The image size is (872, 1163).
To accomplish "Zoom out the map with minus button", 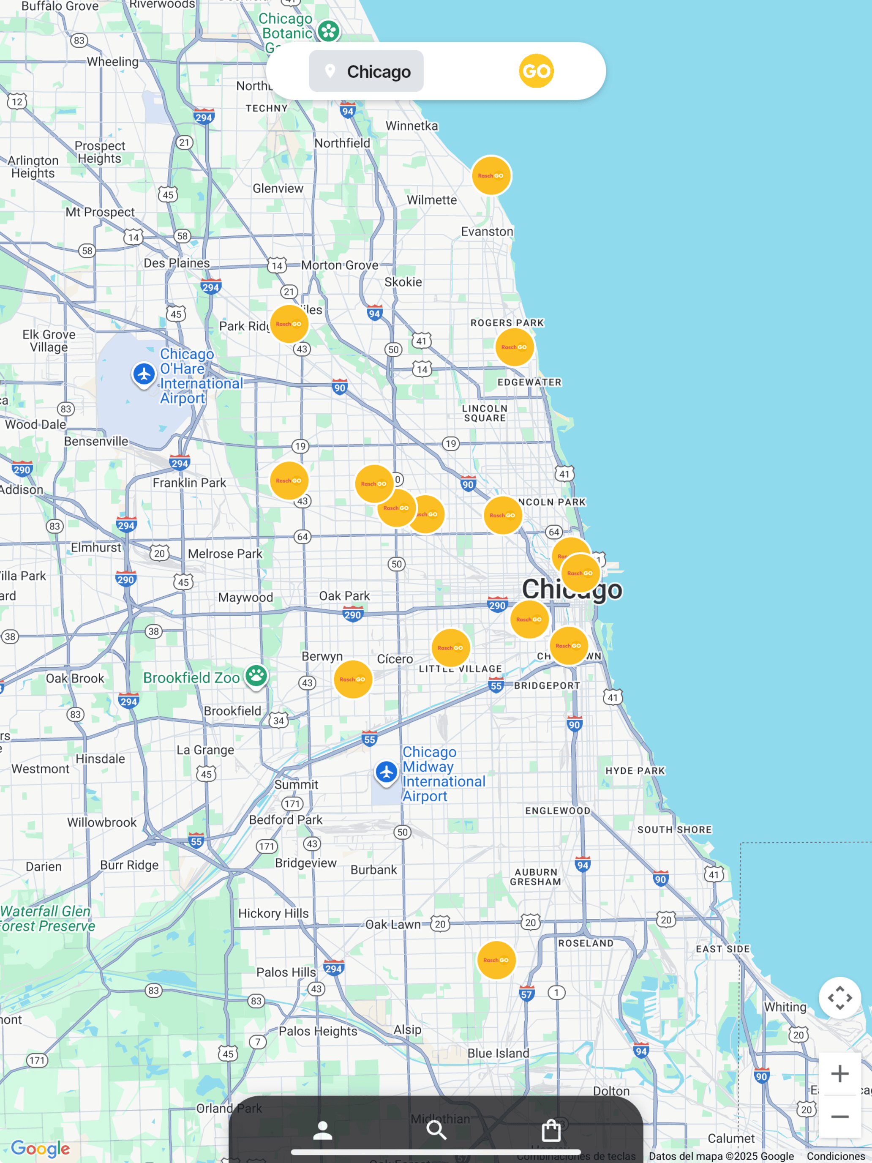I will coord(839,1116).
